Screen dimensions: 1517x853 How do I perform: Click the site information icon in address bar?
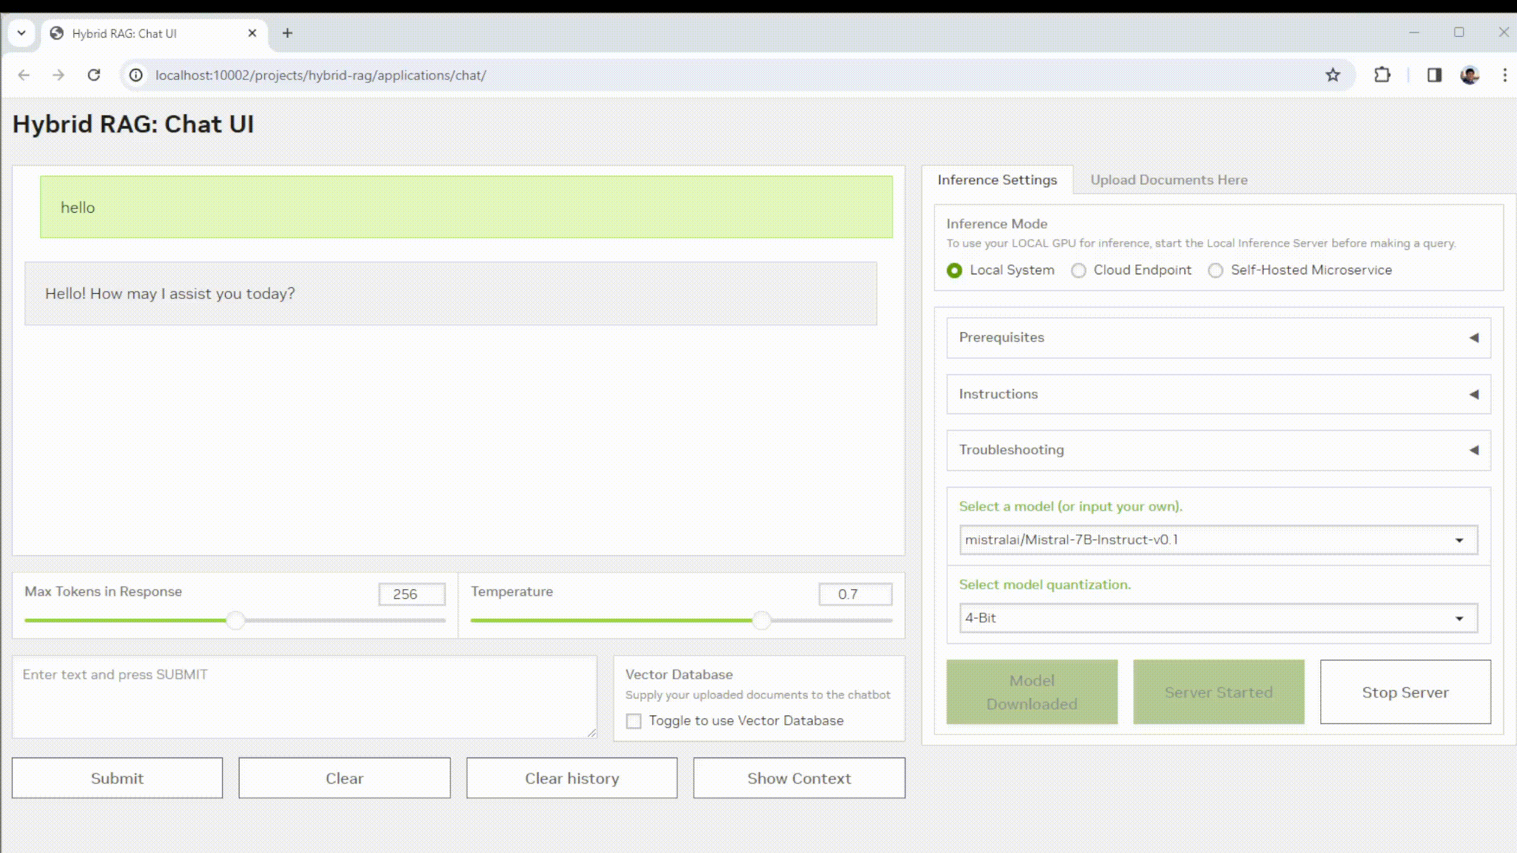click(x=136, y=75)
